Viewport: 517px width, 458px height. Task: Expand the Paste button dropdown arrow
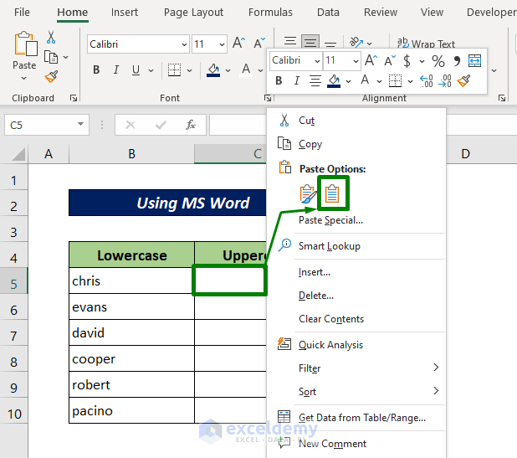tap(23, 79)
